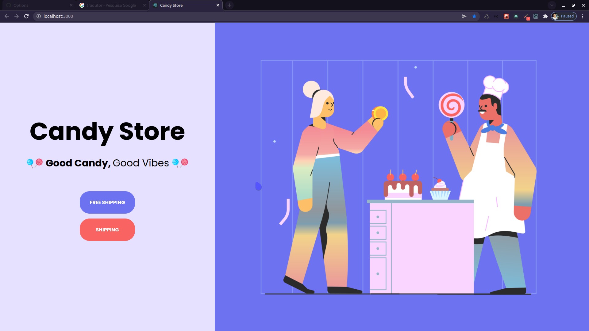Open the Stylus extension

click(x=536, y=16)
